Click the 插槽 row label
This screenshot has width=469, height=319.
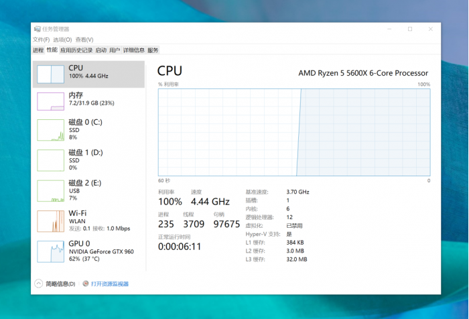tap(251, 200)
